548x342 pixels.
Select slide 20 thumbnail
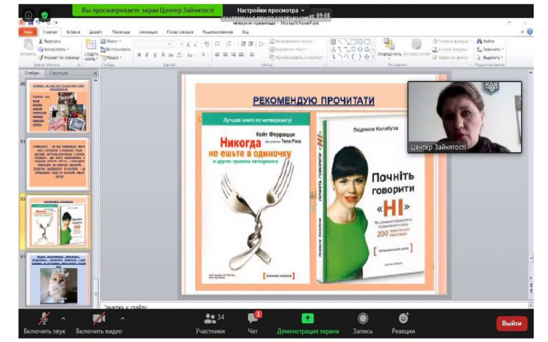point(59,107)
